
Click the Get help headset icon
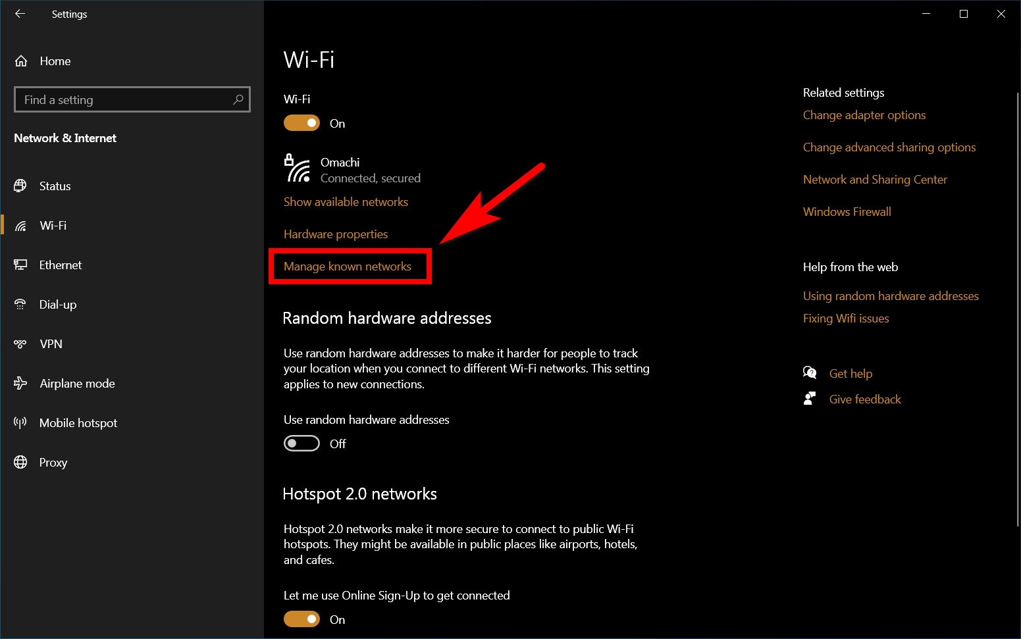[x=810, y=372]
